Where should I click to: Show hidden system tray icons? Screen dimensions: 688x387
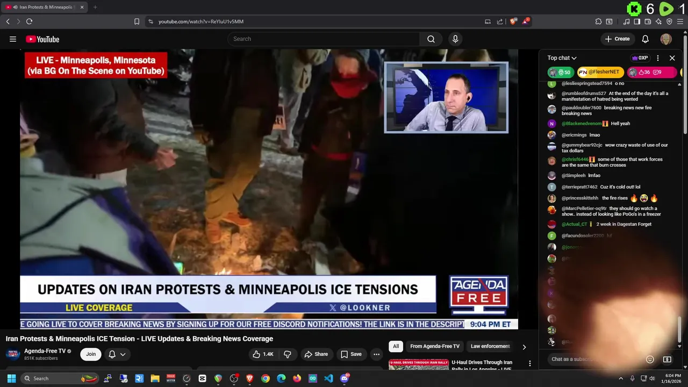click(621, 378)
